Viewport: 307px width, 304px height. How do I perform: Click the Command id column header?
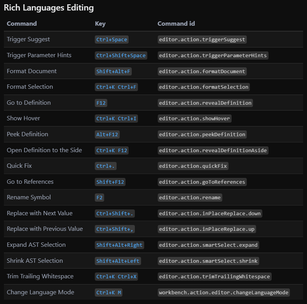pyautogui.click(x=176, y=24)
